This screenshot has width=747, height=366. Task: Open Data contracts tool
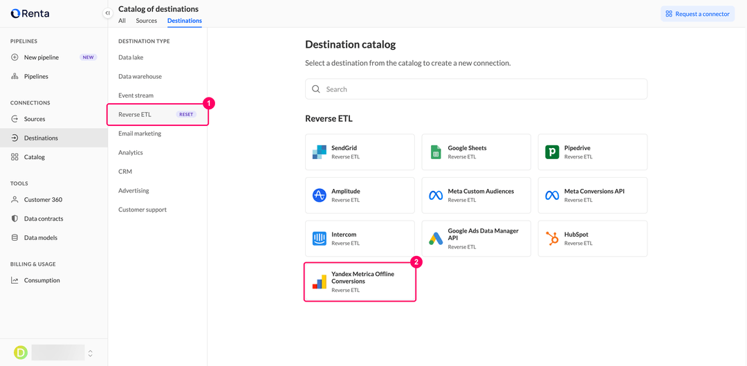tap(54, 219)
